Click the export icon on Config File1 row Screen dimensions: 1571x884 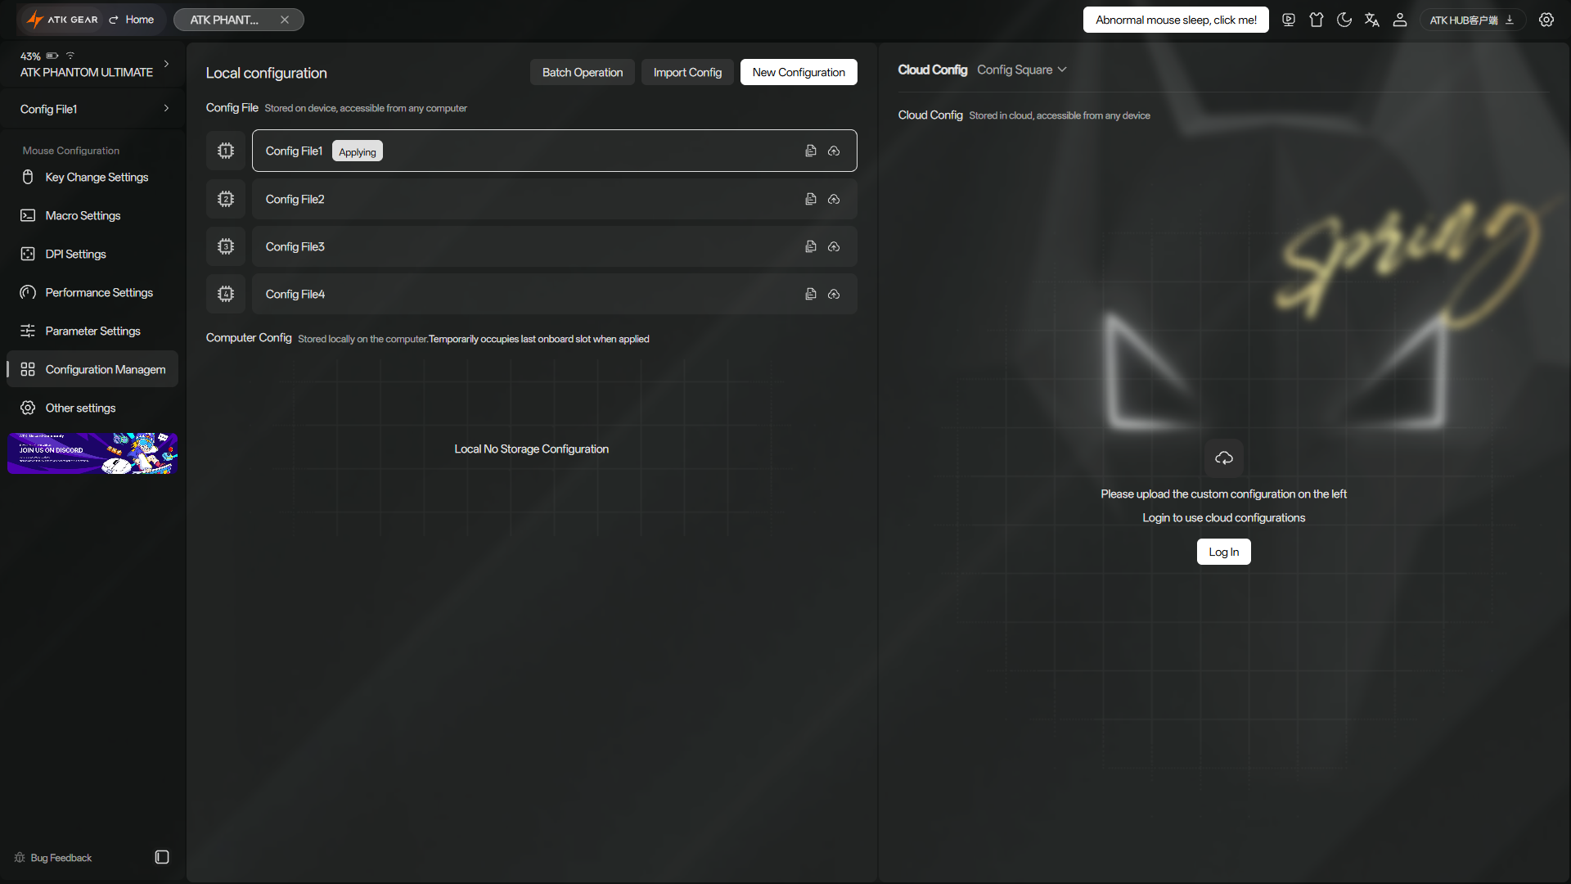coord(811,151)
